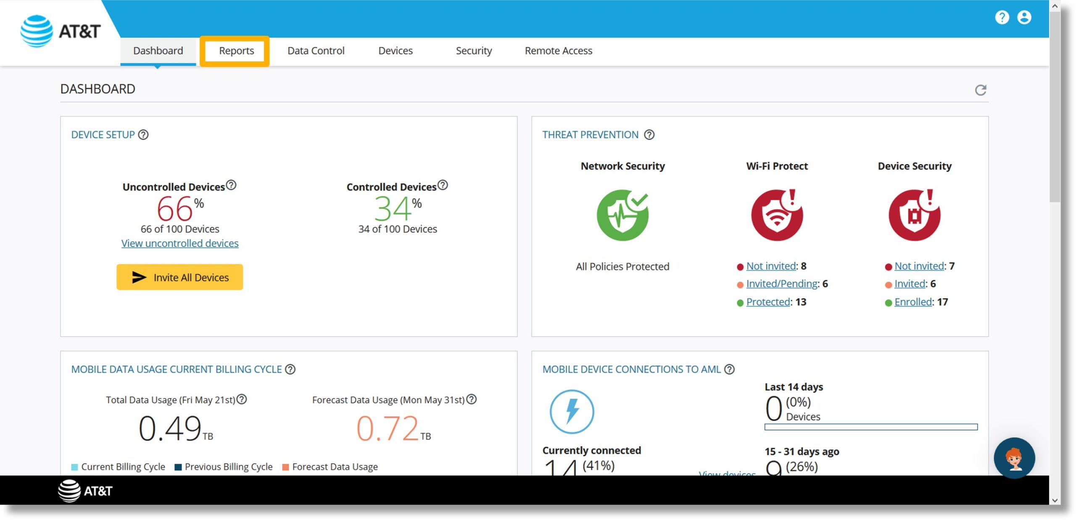
Task: Open the Reports tab
Action: tap(236, 51)
